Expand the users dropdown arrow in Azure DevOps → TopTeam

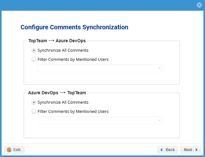pyautogui.click(x=160, y=120)
